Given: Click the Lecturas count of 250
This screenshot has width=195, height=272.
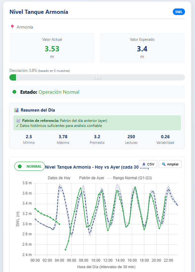Looking at the screenshot, I should coord(131,137).
